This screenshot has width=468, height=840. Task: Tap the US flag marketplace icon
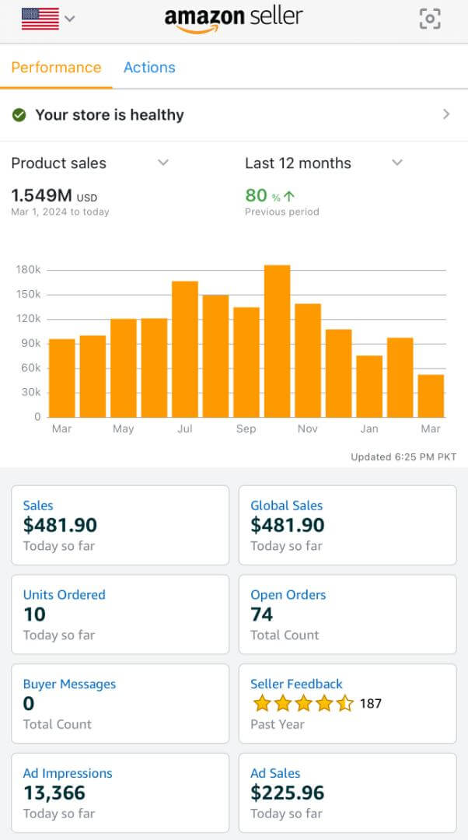40,18
